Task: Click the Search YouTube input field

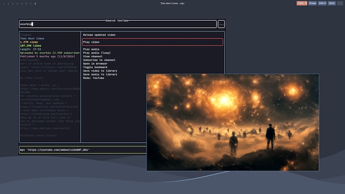Action: click(x=117, y=24)
